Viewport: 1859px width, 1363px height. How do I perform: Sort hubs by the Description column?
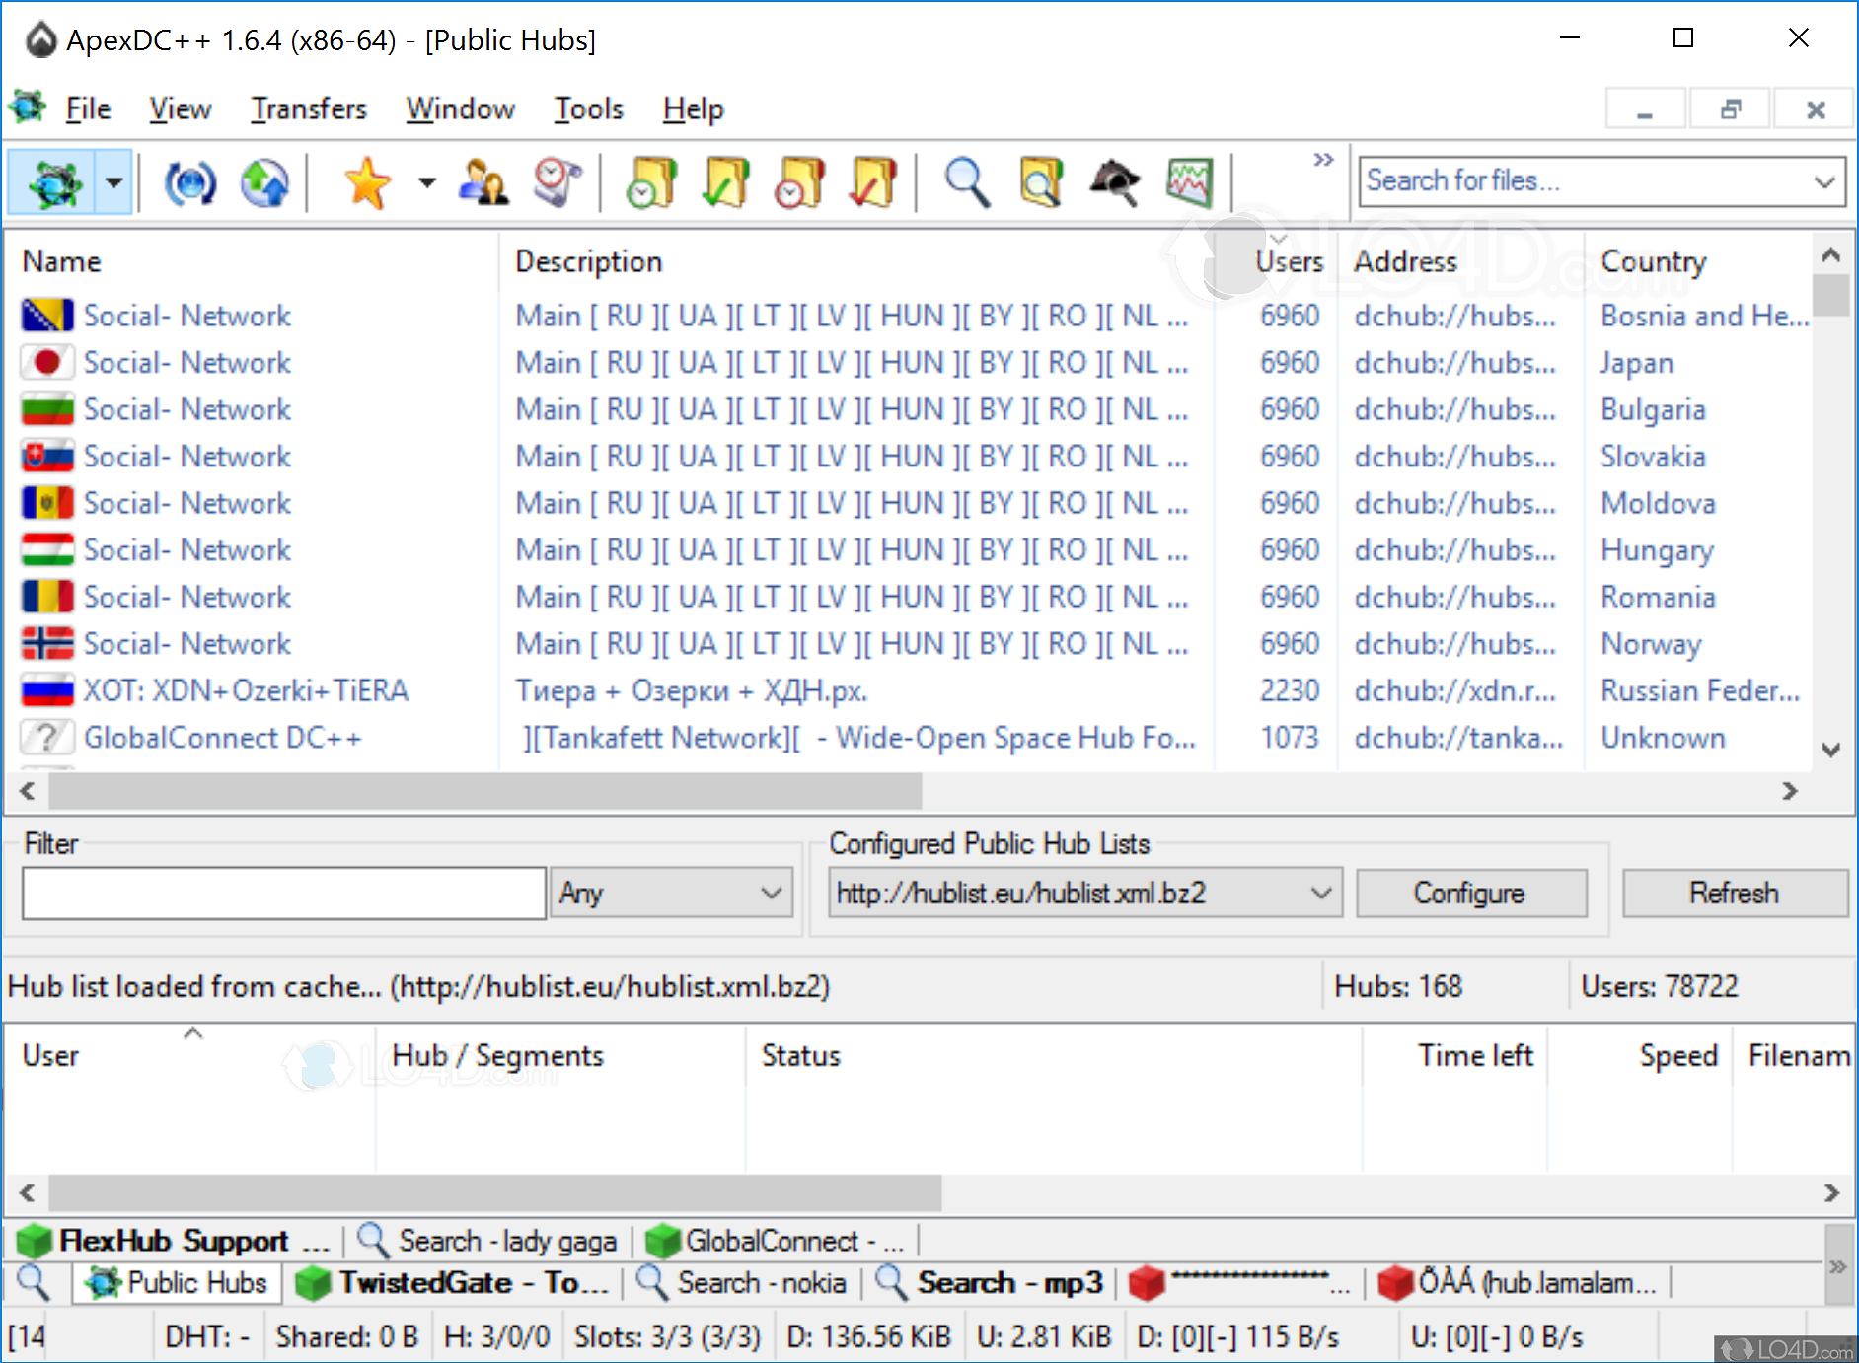tap(858, 261)
